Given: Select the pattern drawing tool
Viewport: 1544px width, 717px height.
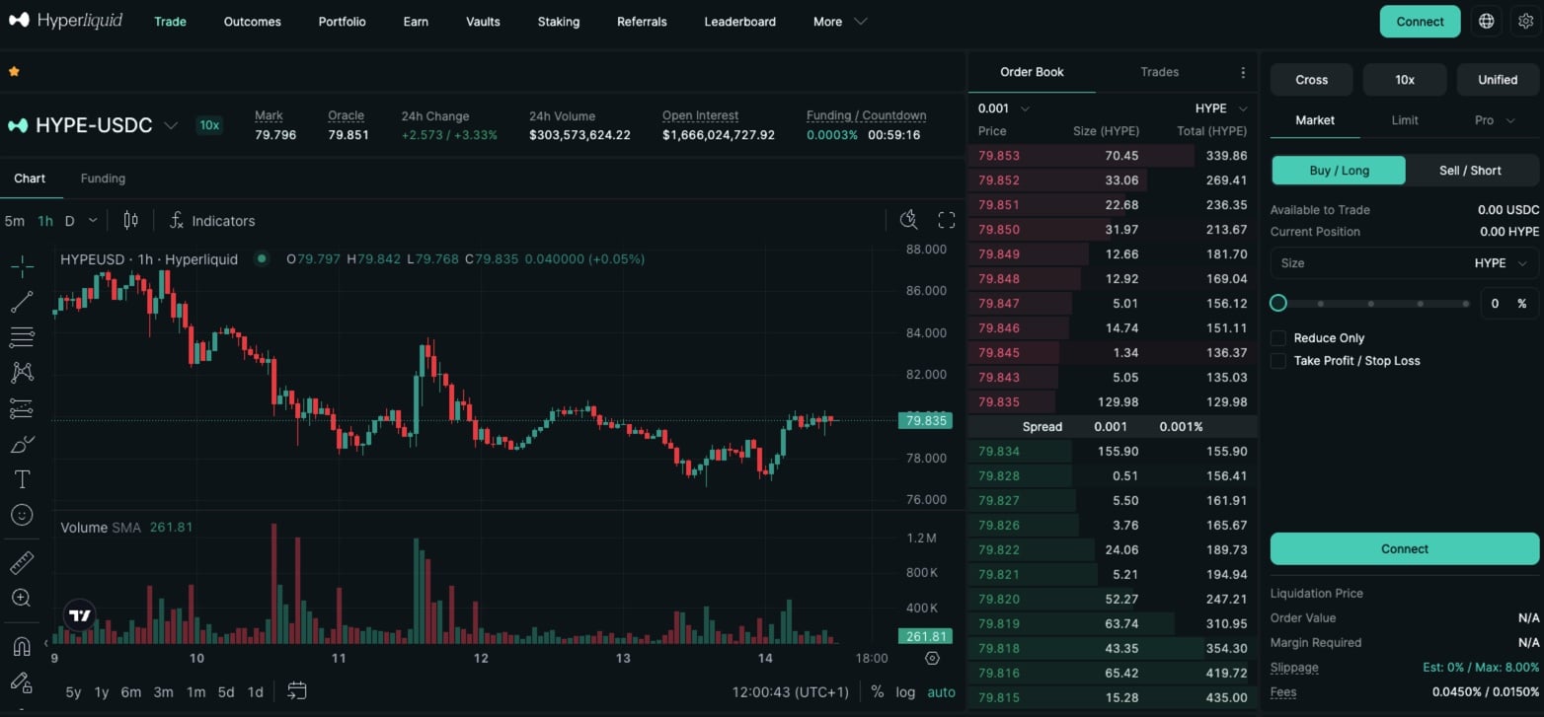Looking at the screenshot, I should click(22, 373).
